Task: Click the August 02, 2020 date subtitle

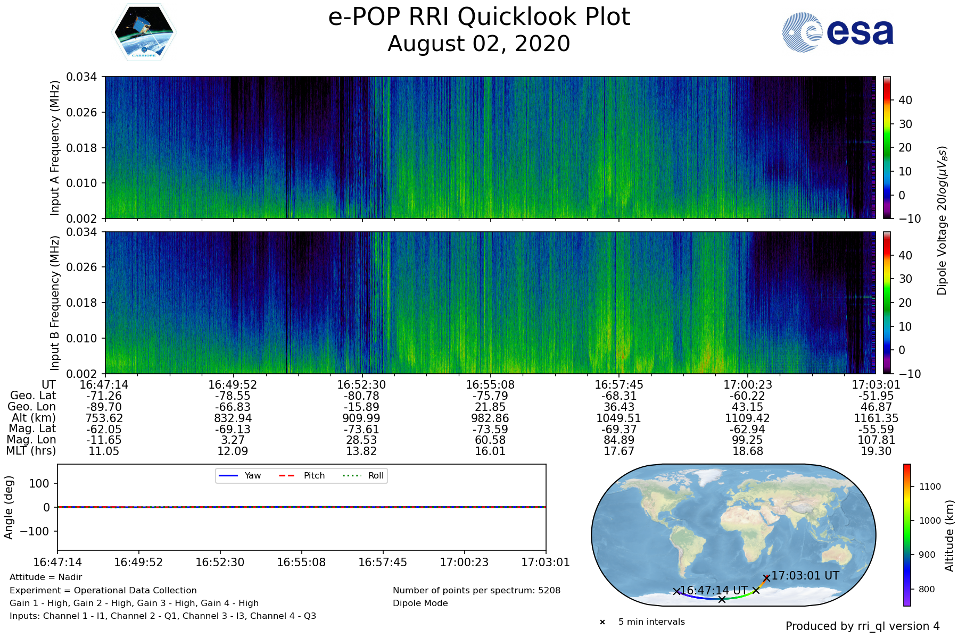Action: coord(479,44)
